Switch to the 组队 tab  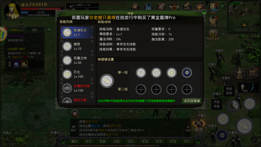coord(34,30)
